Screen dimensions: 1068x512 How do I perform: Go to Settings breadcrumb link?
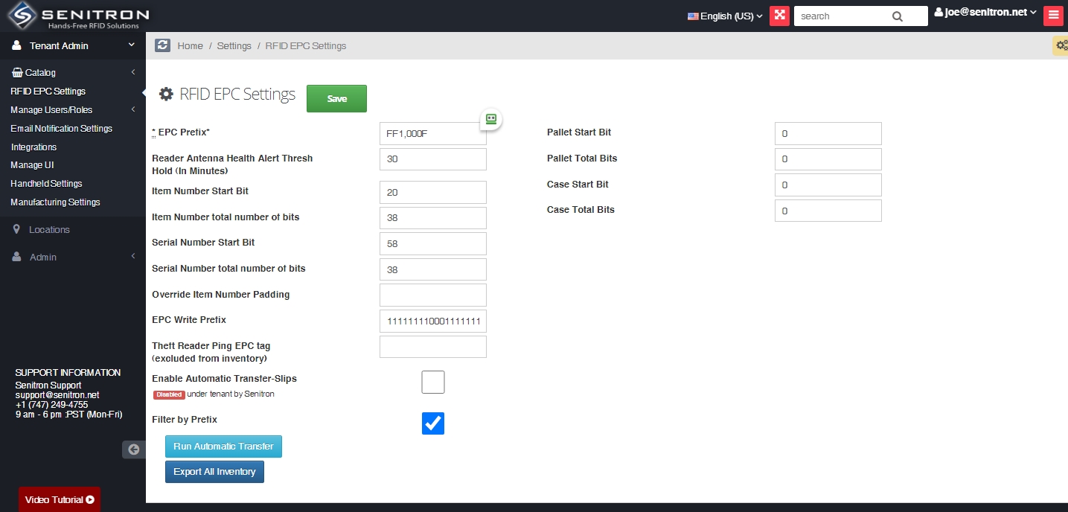234,45
